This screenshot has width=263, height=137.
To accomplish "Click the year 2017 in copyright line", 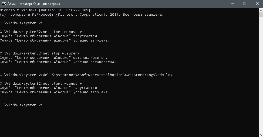I will coord(114,15).
